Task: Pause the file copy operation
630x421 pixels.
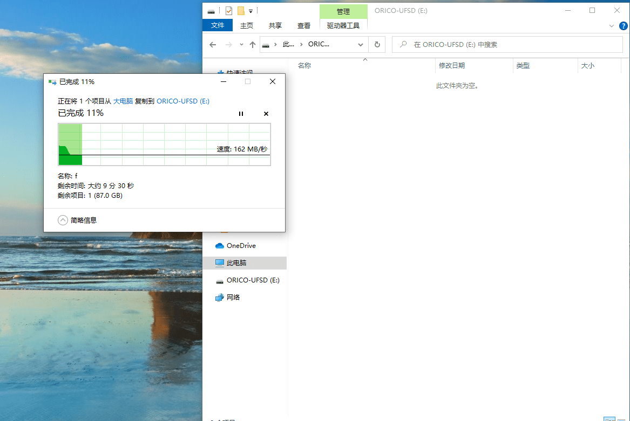Action: pyautogui.click(x=241, y=114)
